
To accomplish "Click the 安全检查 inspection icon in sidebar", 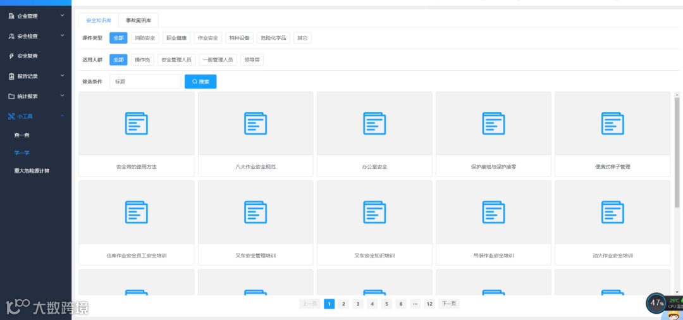I will pyautogui.click(x=11, y=36).
